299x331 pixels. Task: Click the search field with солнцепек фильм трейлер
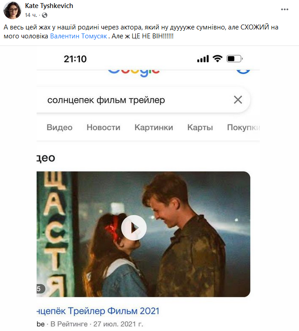tap(143, 99)
